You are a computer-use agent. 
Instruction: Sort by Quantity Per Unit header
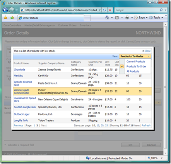[95, 63]
